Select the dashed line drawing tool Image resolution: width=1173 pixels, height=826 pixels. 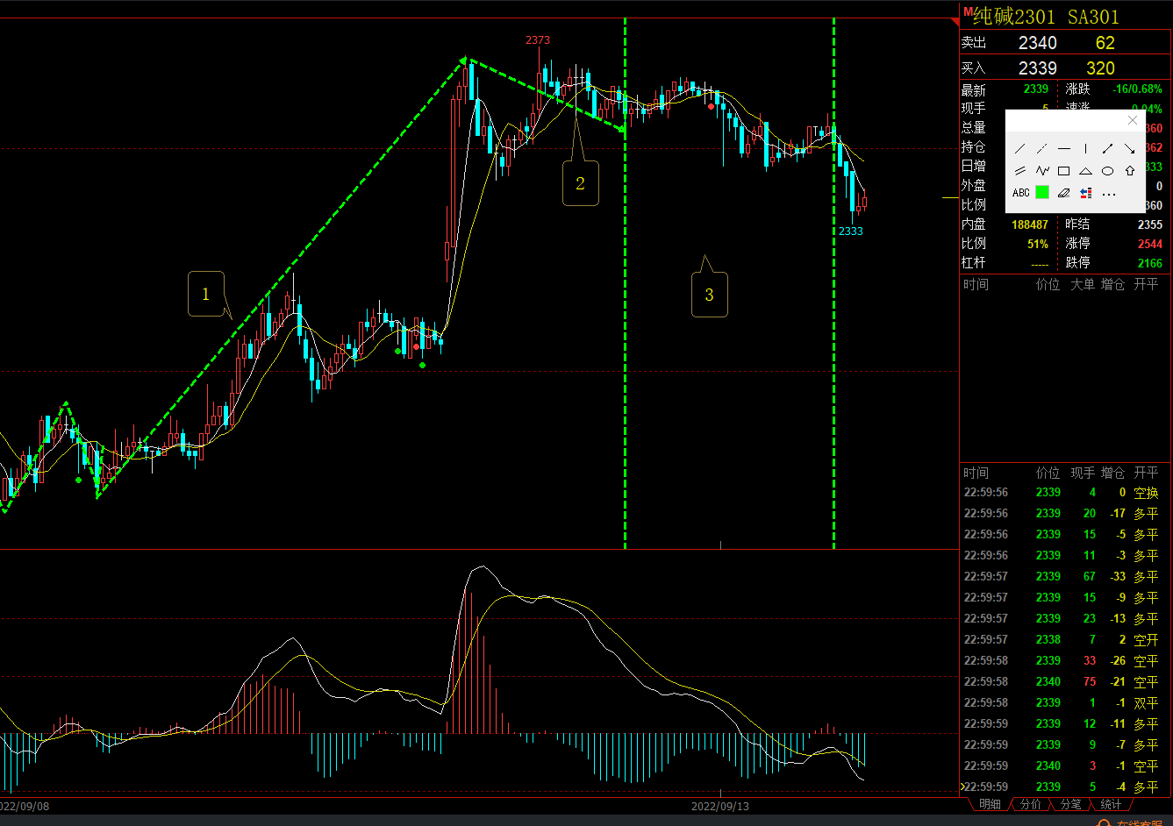pyautogui.click(x=1041, y=149)
